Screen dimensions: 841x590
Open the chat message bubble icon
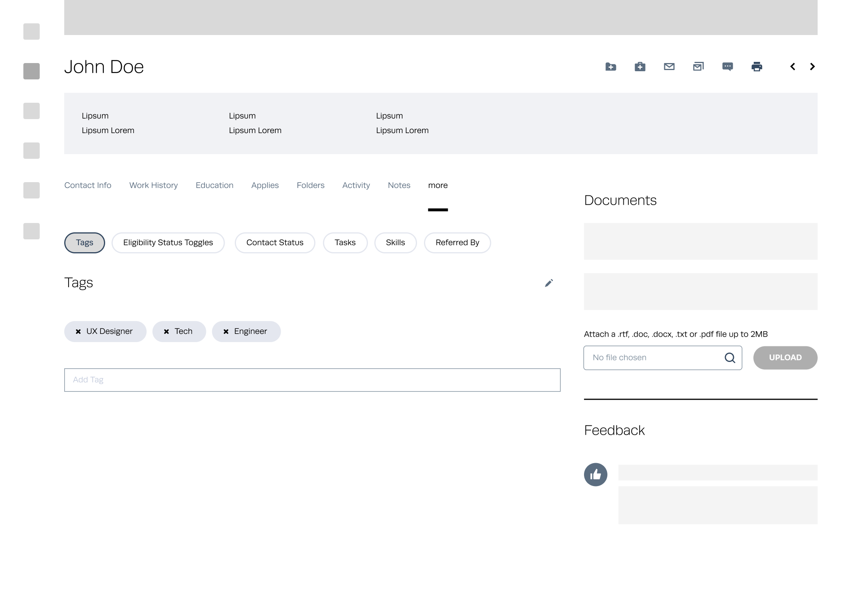tap(727, 67)
